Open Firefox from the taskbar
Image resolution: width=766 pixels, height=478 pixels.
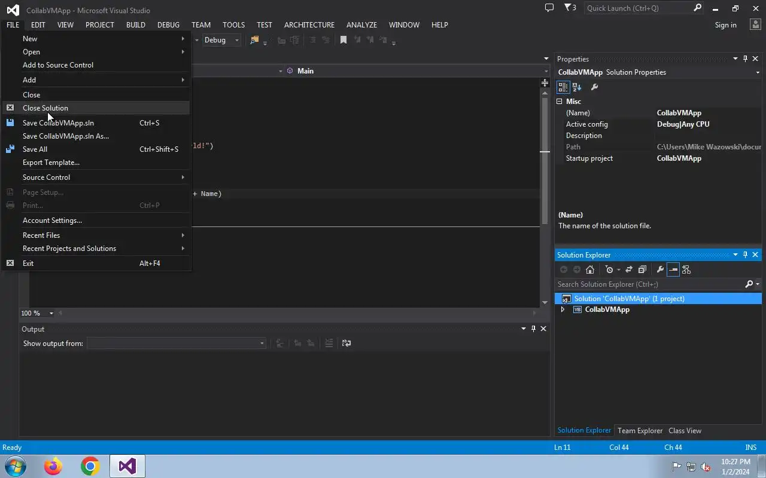point(53,466)
